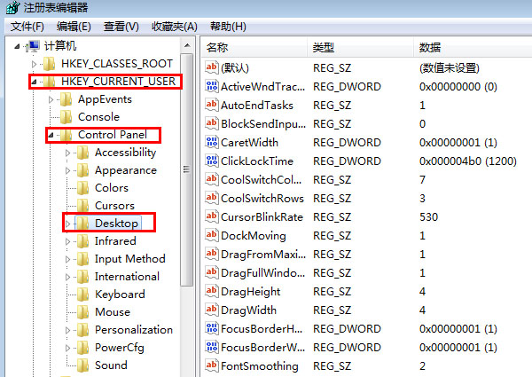Image resolution: width=532 pixels, height=377 pixels.
Task: Click the DWORD icon beside CaretWidth
Action: (x=211, y=142)
